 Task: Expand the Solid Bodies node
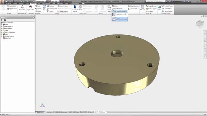click(x=1, y=26)
